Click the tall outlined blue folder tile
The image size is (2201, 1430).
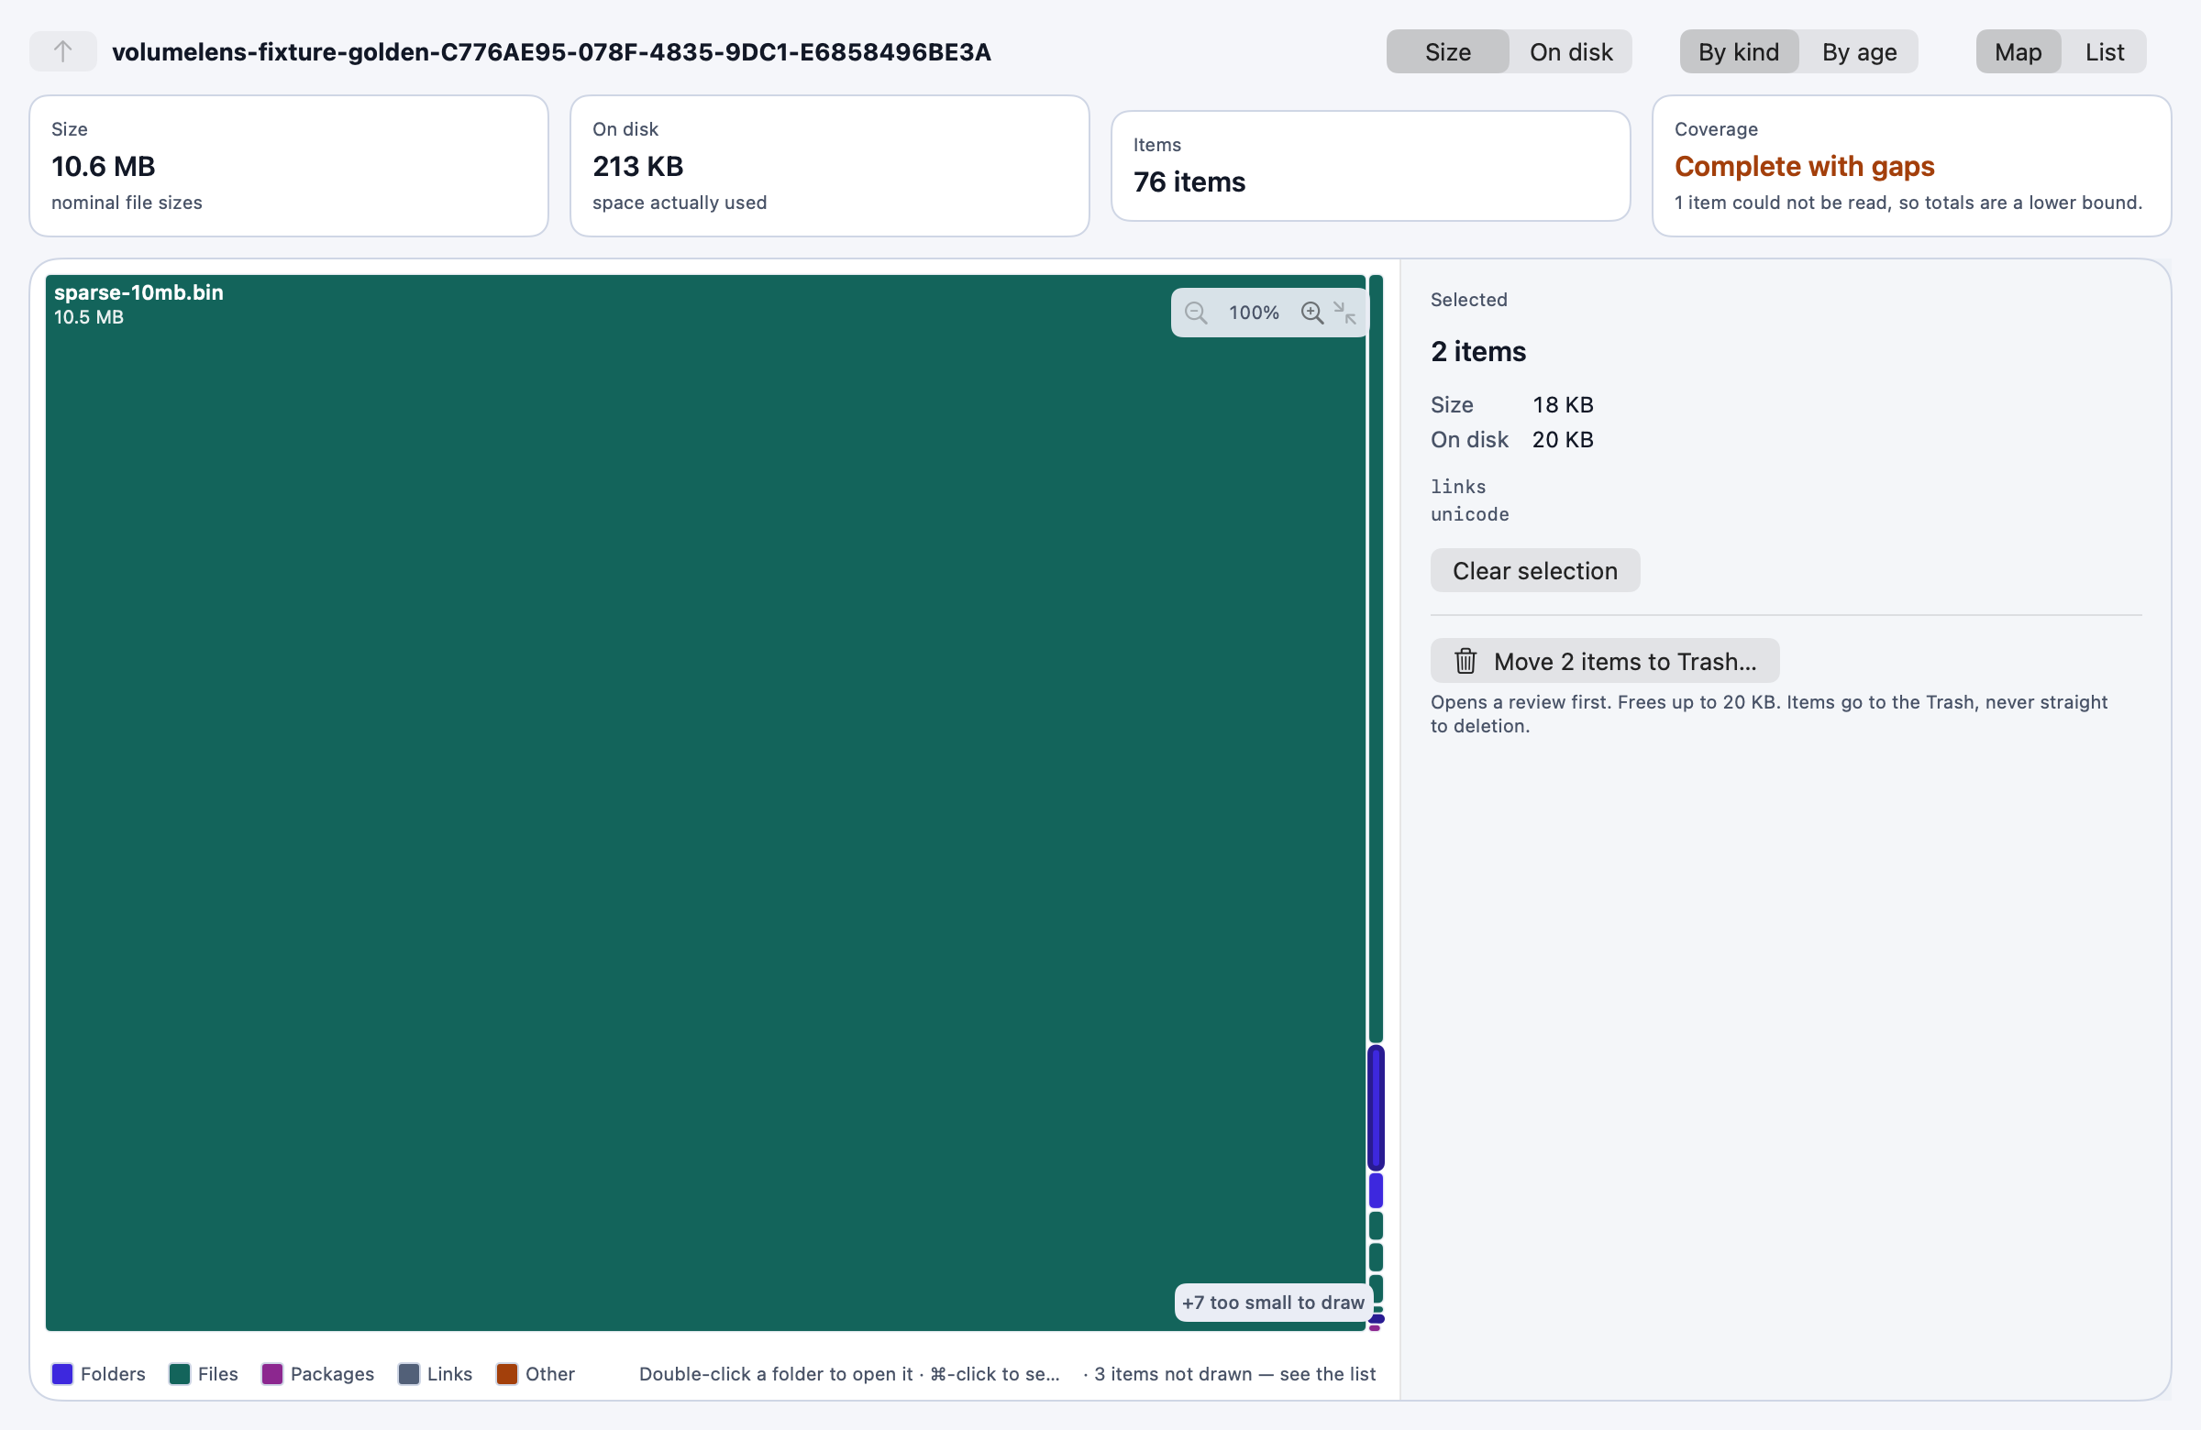[x=1377, y=1107]
